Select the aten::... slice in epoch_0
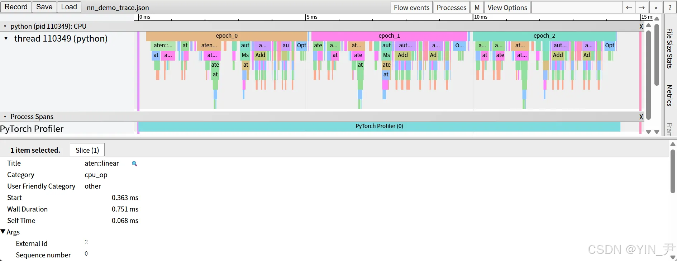 (x=163, y=46)
